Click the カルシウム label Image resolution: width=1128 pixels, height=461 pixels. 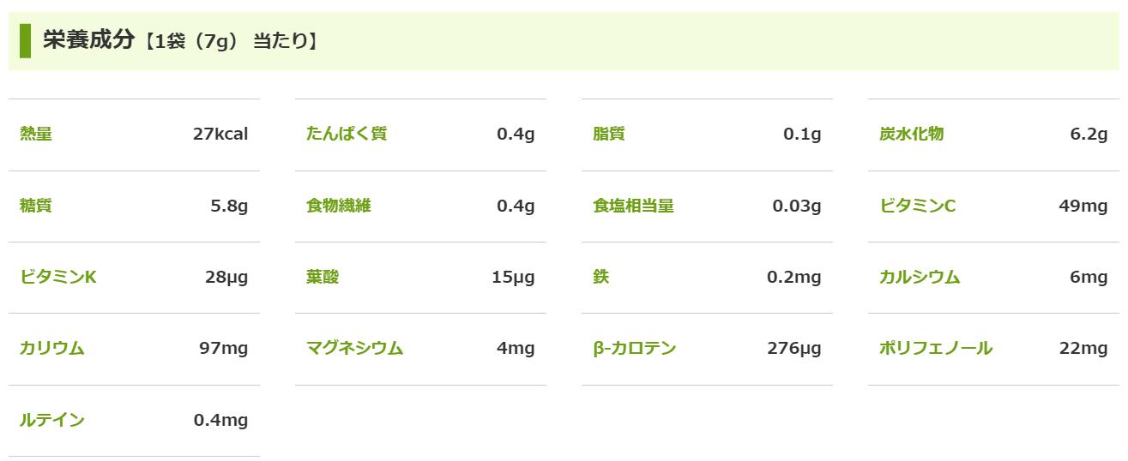tap(920, 277)
